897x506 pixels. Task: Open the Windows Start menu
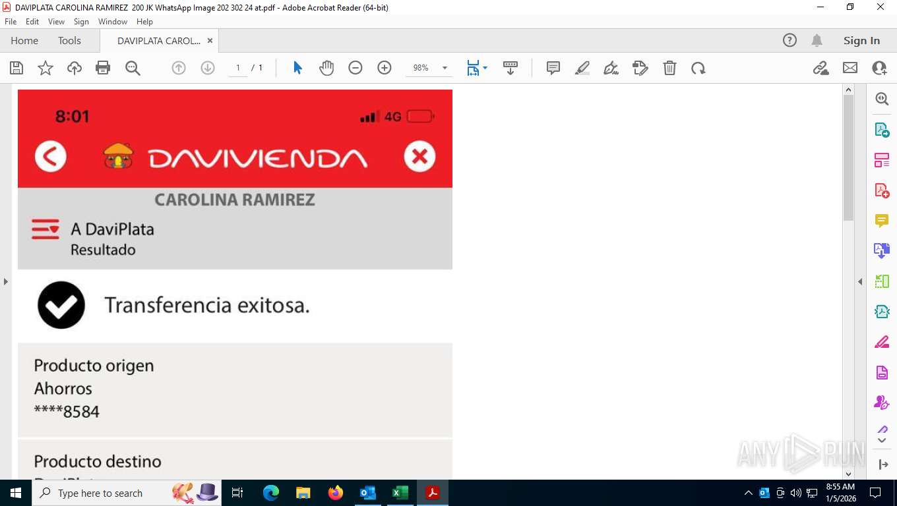click(16, 493)
